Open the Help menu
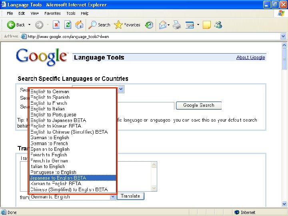 click(x=85, y=14)
